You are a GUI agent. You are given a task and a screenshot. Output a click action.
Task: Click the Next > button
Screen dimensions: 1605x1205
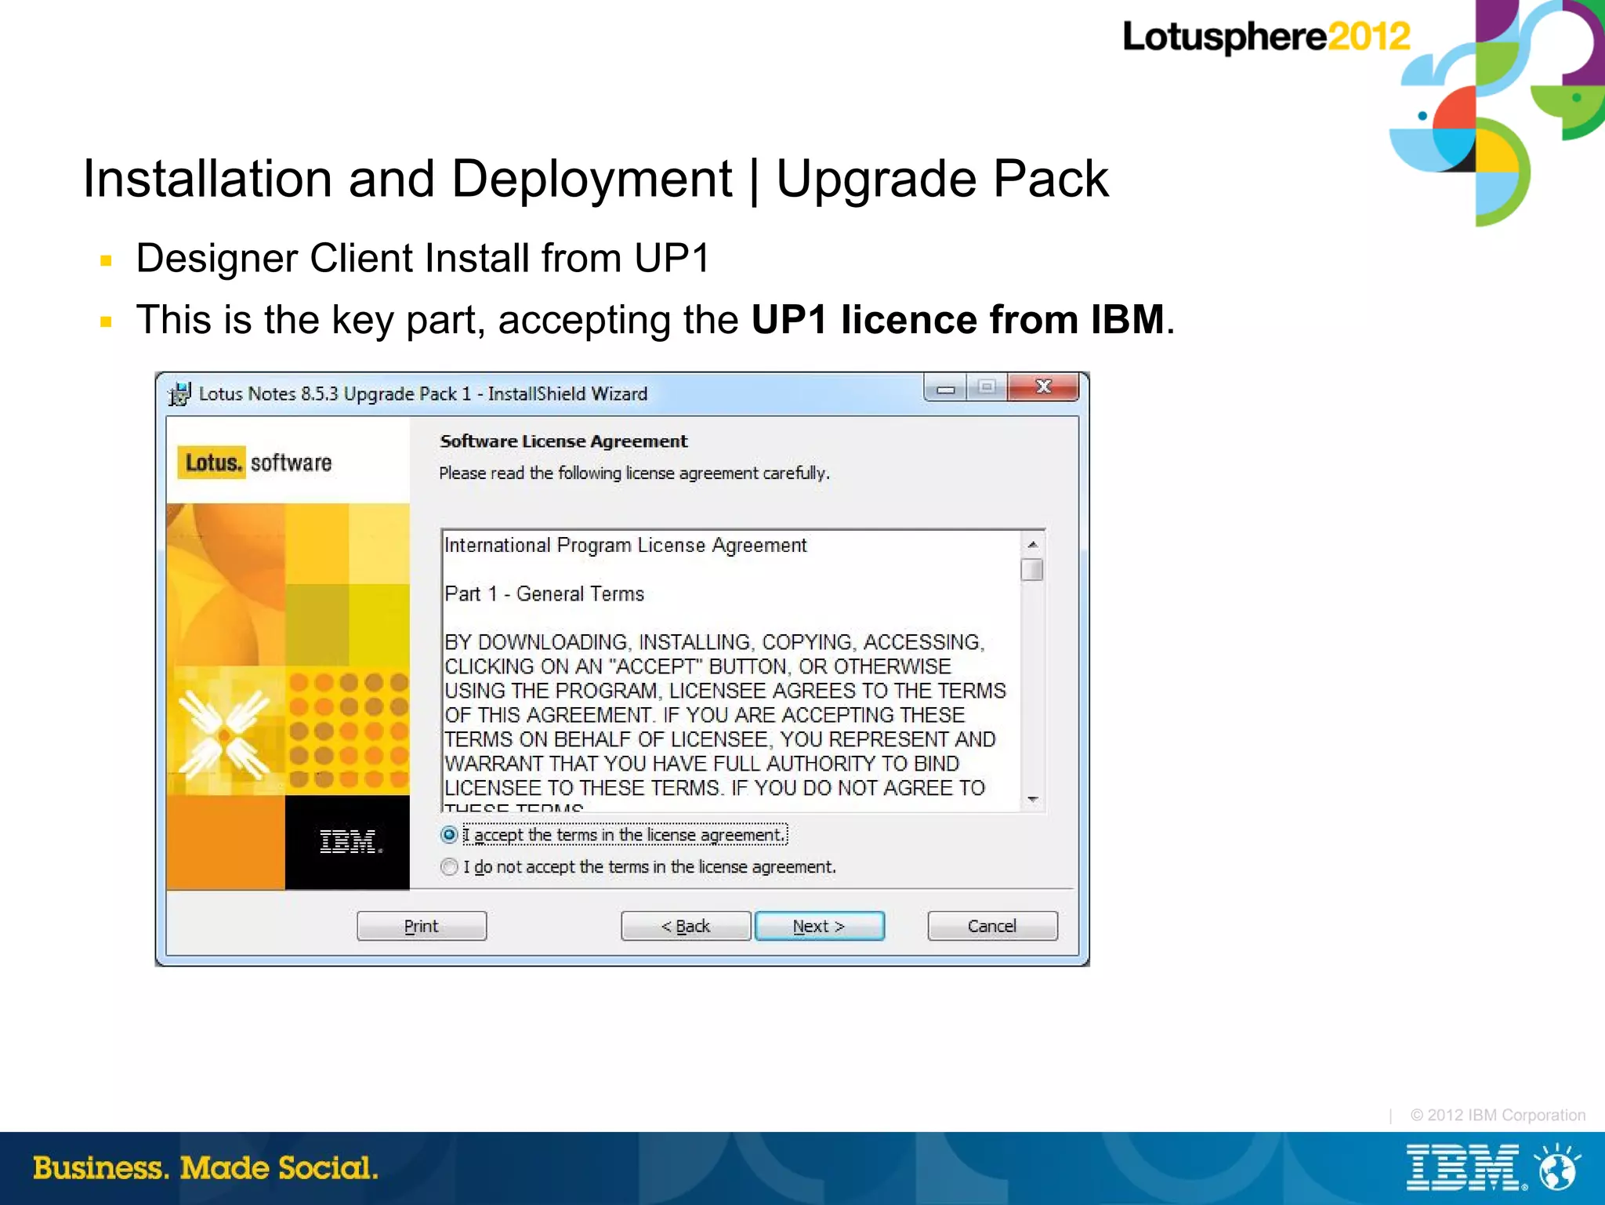819,926
